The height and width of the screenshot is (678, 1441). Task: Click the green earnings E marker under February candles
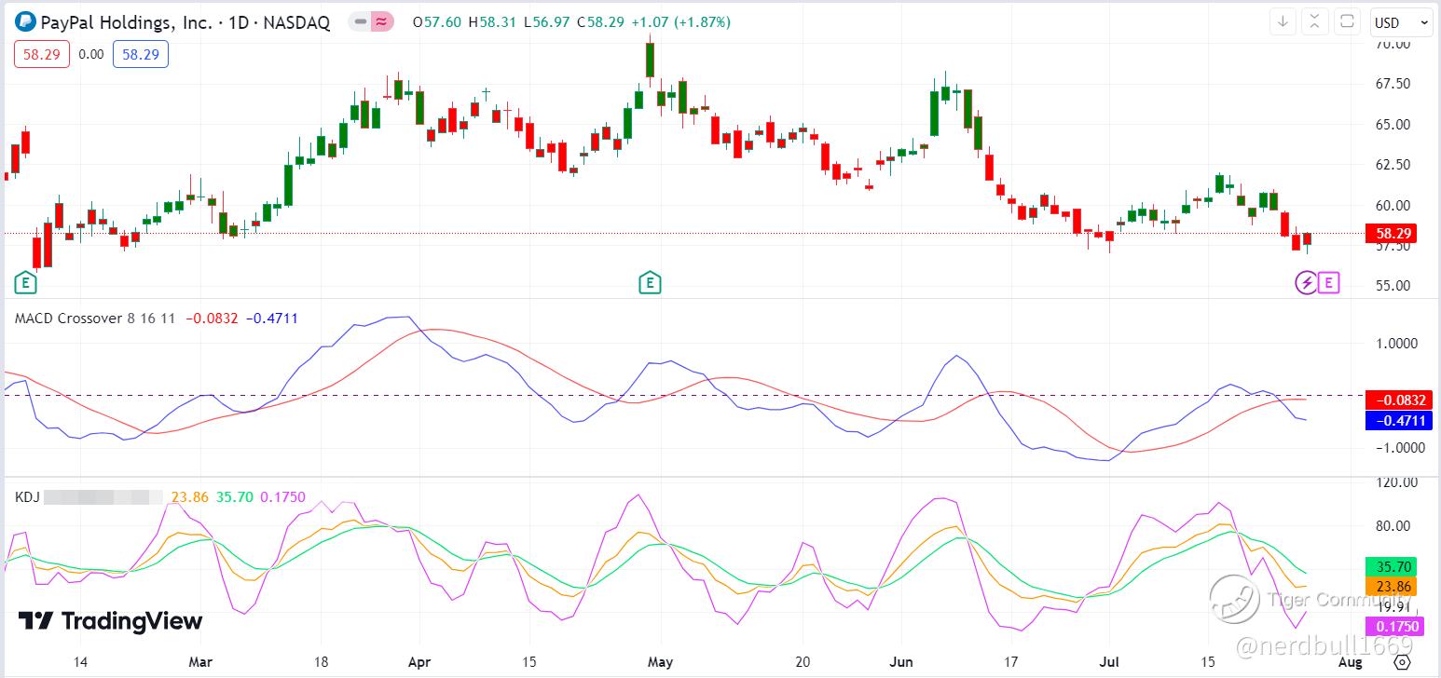click(26, 282)
